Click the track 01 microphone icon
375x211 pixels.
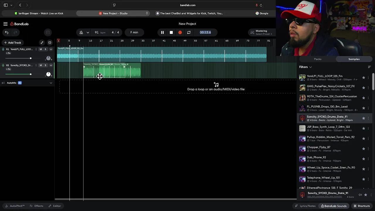click(3, 49)
